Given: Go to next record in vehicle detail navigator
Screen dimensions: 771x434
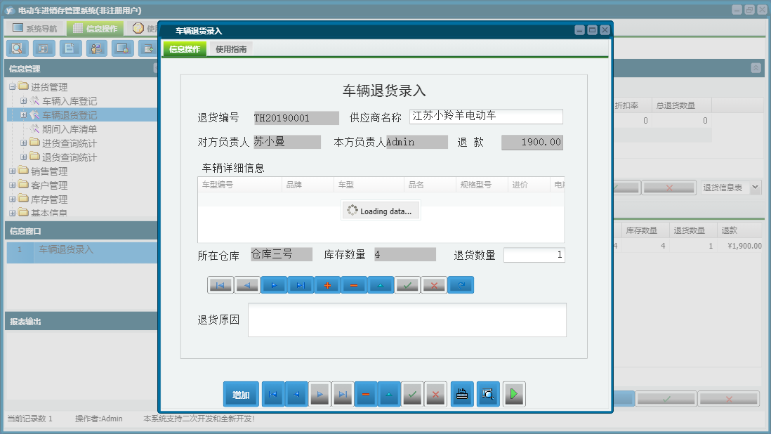Looking at the screenshot, I should (274, 285).
